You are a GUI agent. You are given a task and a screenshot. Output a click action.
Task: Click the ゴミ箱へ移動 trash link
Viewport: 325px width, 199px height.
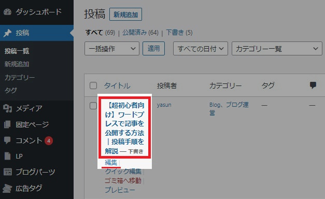tap(123, 180)
